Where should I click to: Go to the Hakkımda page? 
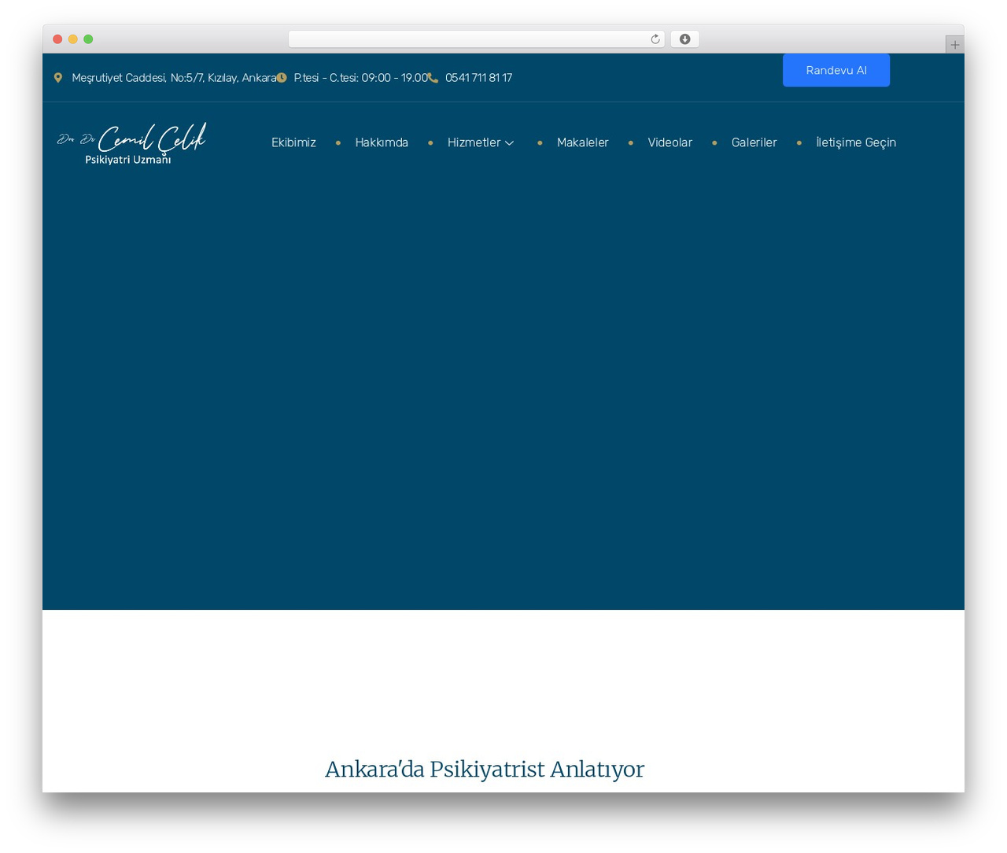(x=382, y=142)
